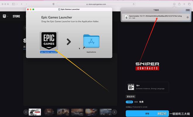Screen dimensions: 193x117
Task: Go forward with Safari's forward arrow
Action: [x=26, y=4]
